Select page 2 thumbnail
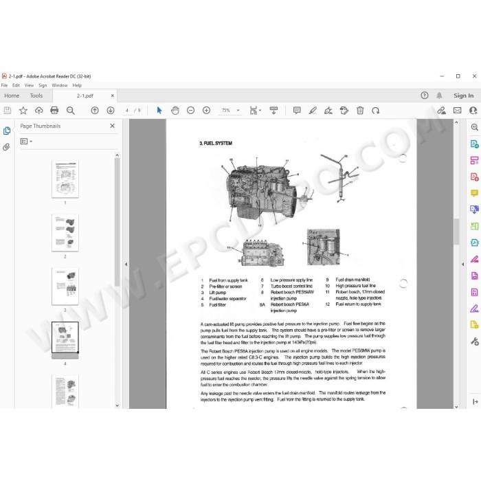 click(65, 233)
